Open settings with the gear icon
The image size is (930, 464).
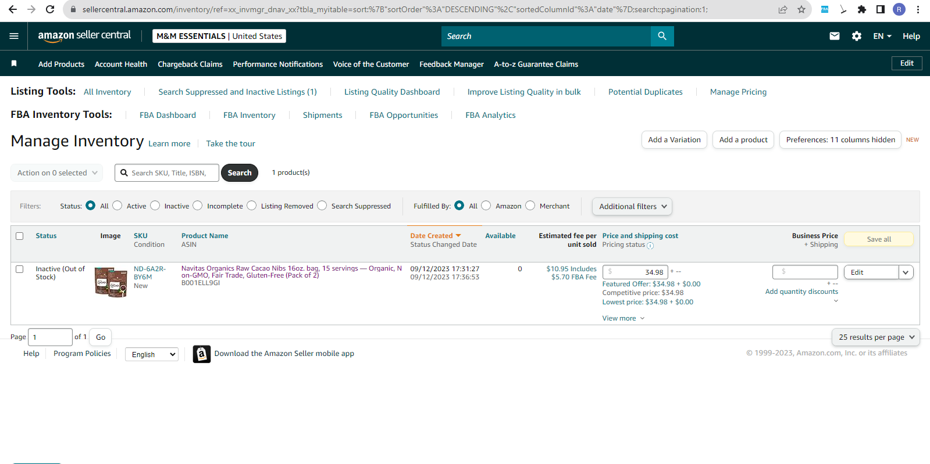point(857,36)
